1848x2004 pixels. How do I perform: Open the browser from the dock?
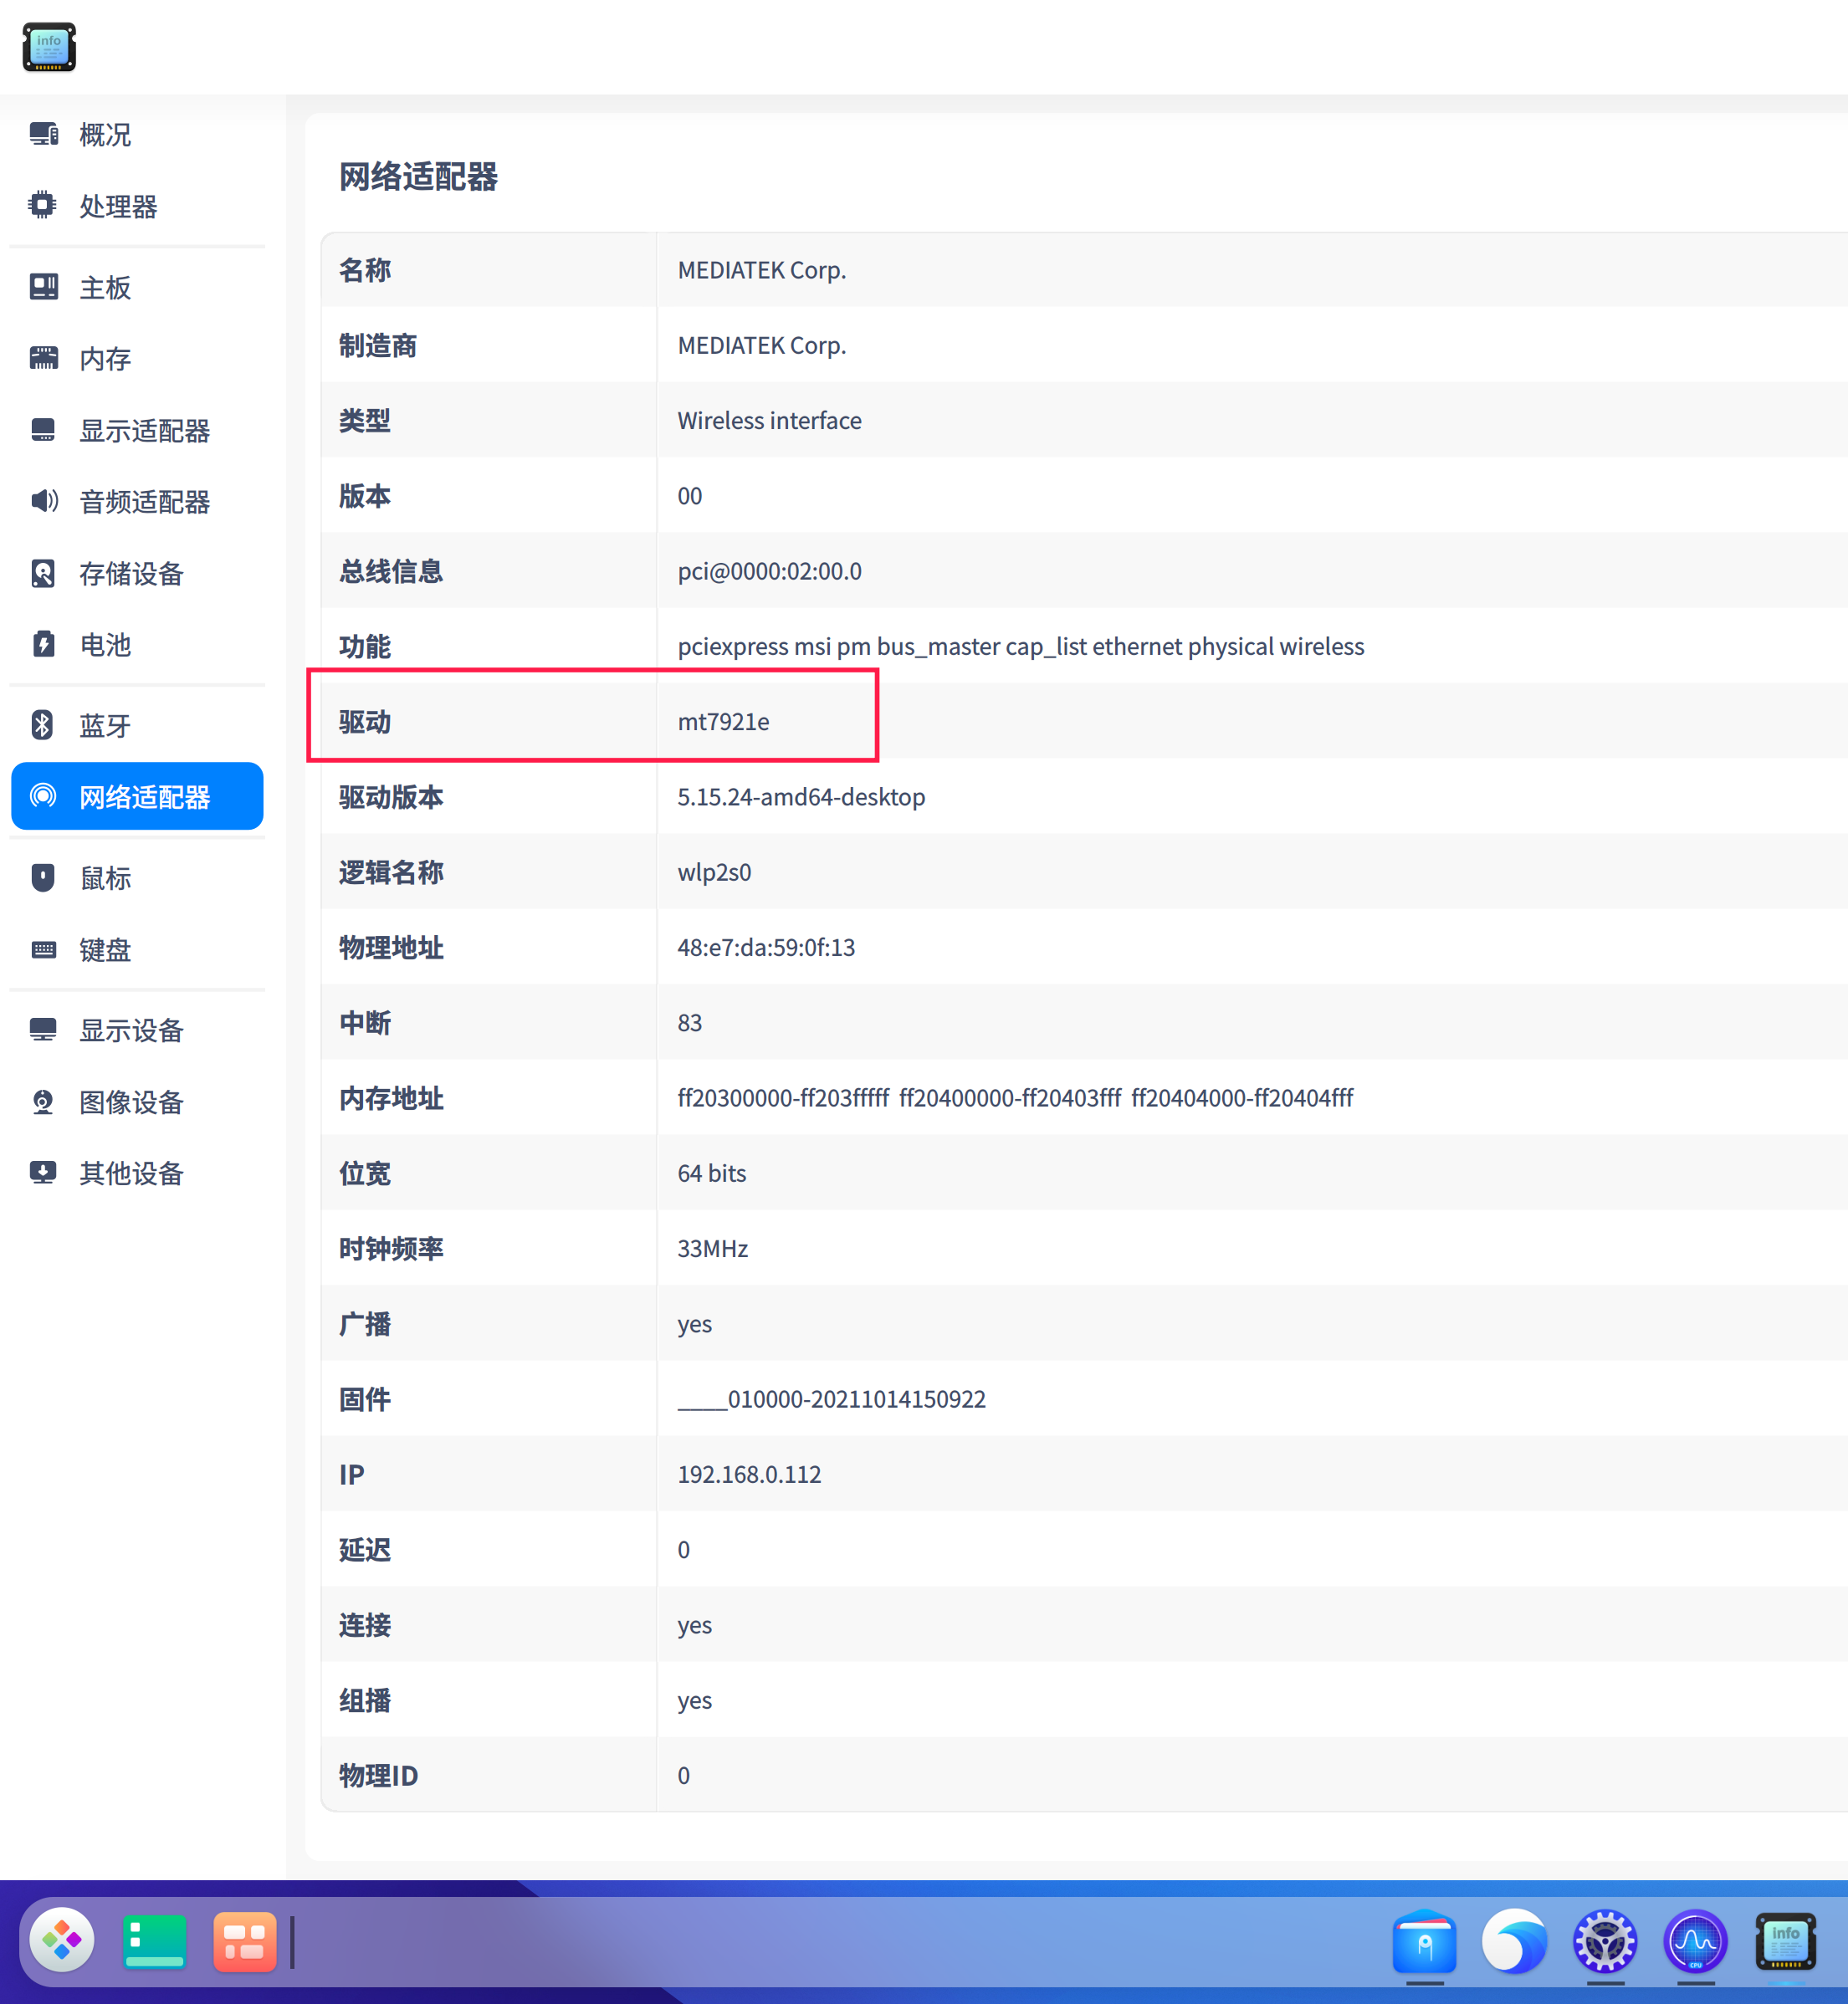[1513, 1940]
